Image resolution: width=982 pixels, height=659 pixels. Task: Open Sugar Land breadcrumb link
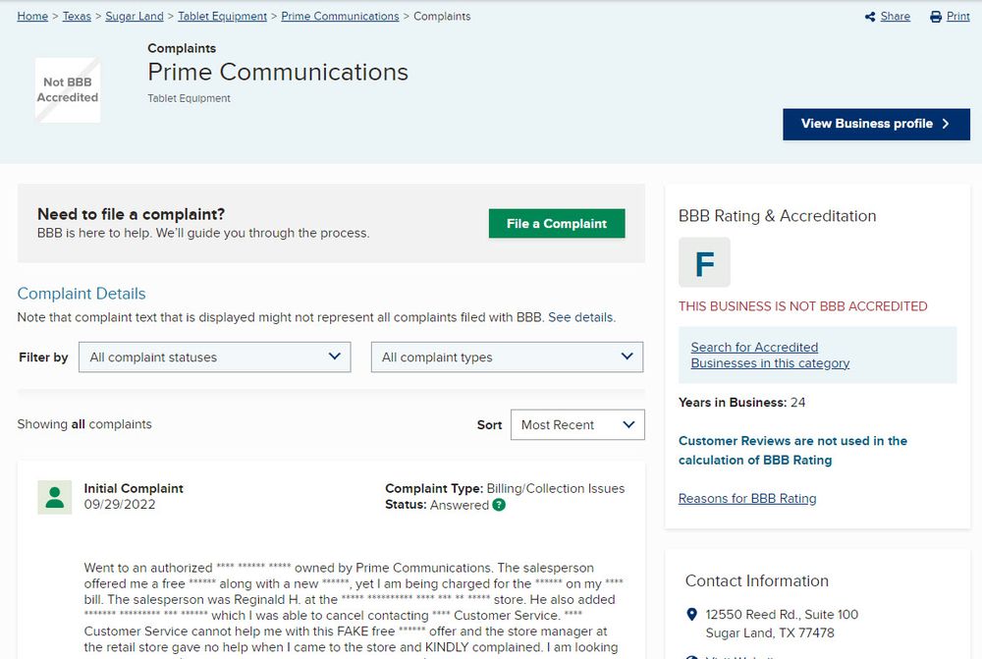click(135, 17)
